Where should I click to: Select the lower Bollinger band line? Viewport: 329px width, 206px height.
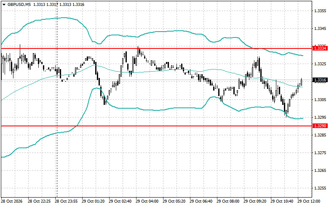tap(147, 110)
